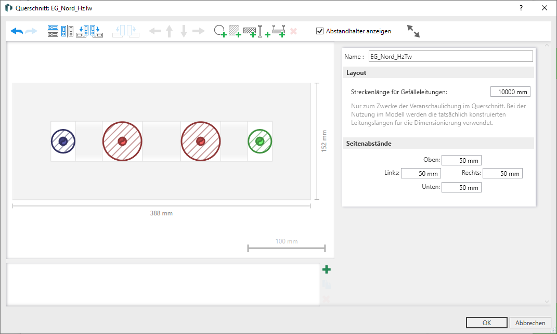Click the move right arrow icon

[199, 31]
